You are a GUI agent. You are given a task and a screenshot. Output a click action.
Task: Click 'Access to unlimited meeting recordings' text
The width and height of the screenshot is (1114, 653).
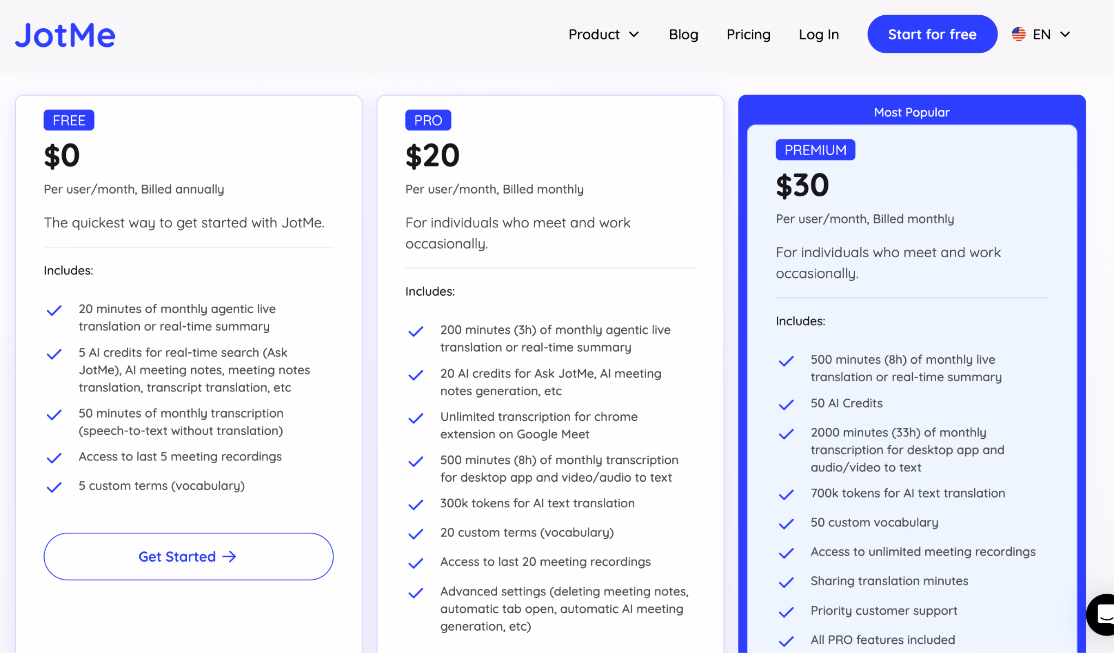tap(923, 552)
